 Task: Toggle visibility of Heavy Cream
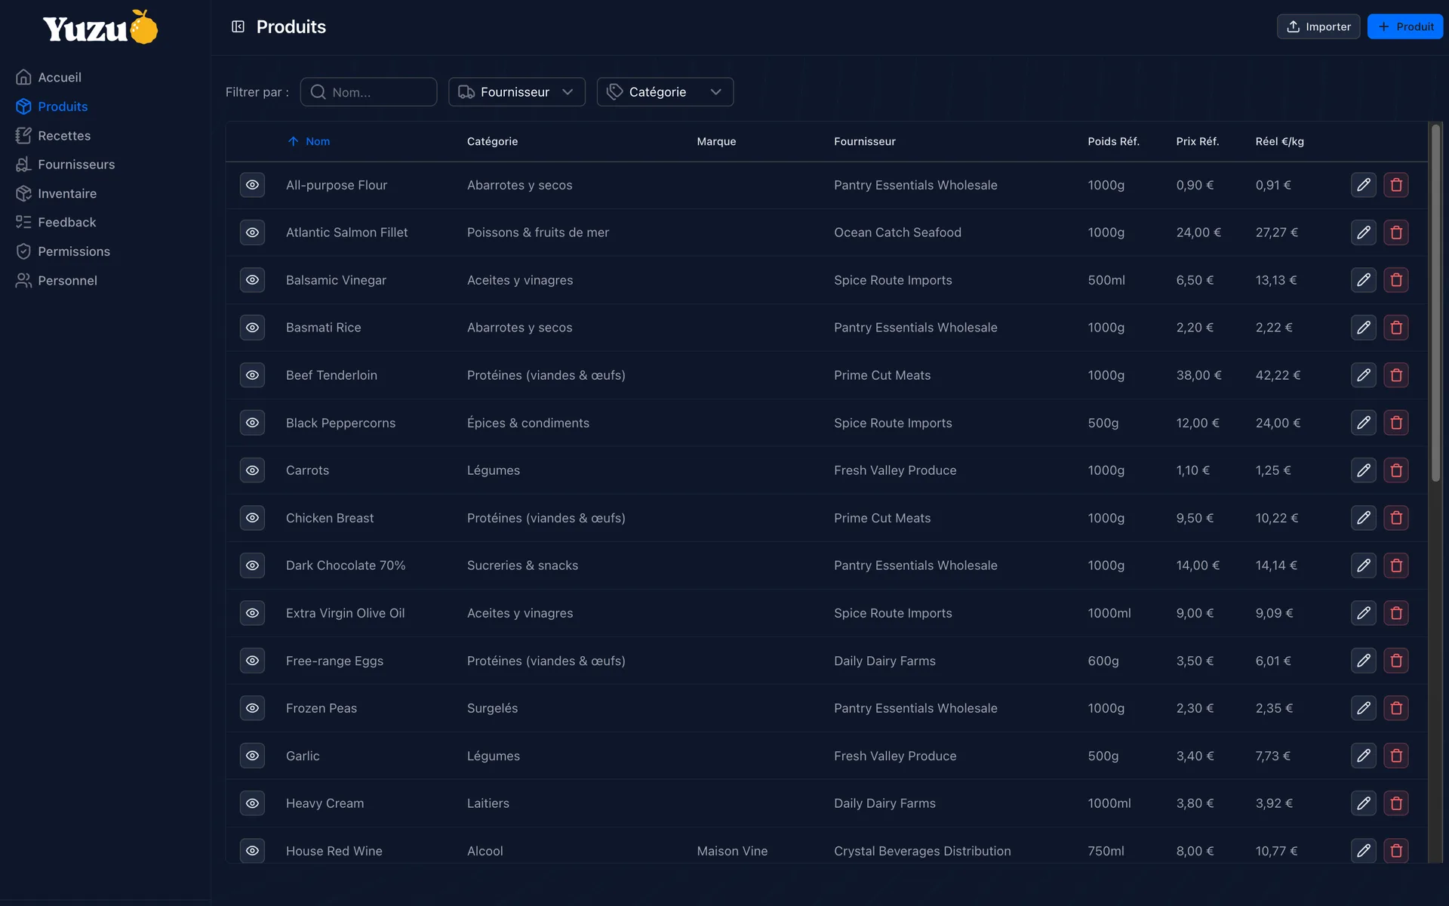coord(252,803)
